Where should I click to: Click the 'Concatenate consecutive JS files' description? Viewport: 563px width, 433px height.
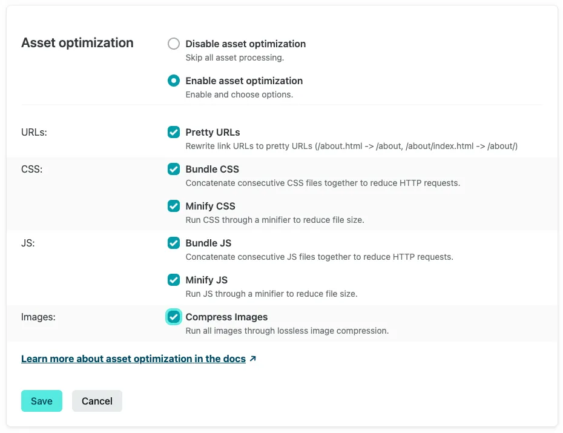coord(319,257)
